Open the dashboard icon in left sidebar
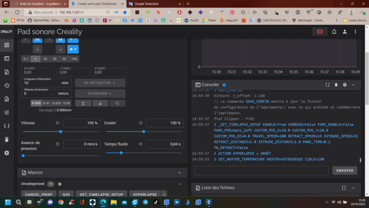Screen dimensions: 369x208 7,45
